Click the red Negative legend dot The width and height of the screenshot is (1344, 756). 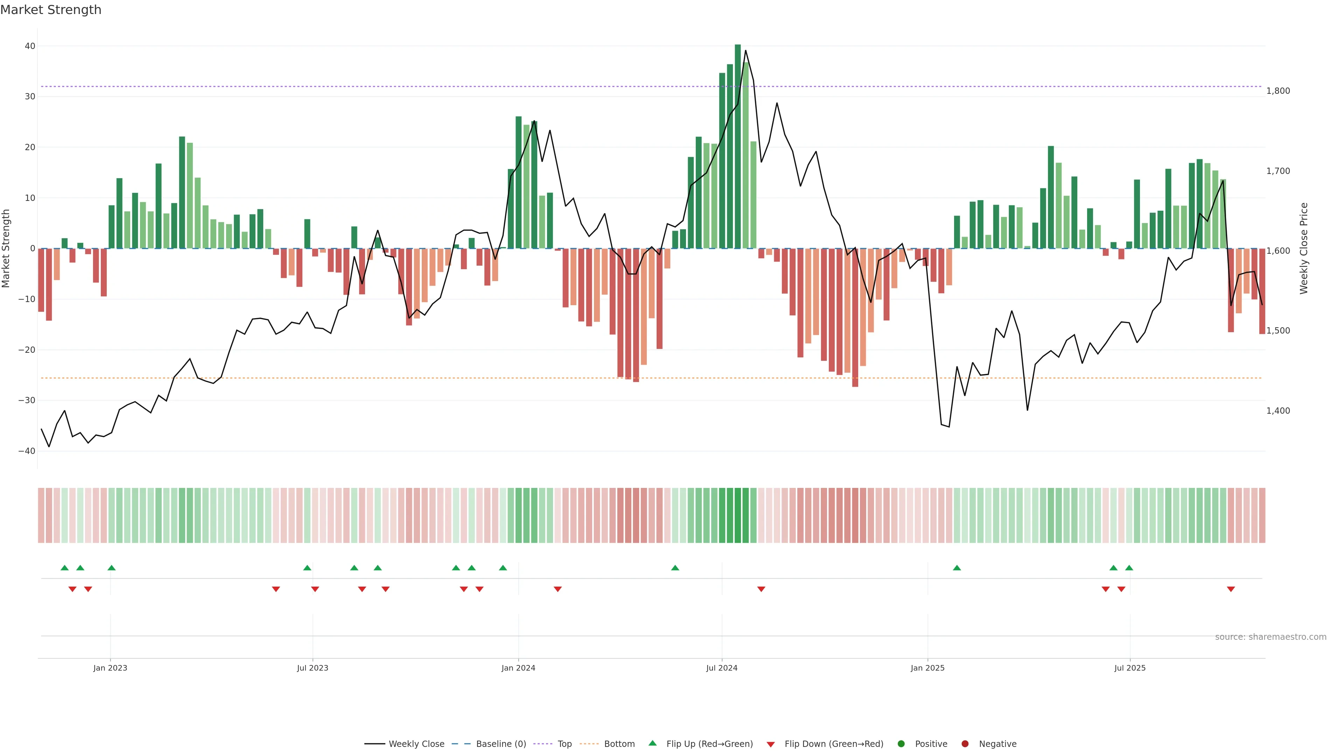pos(965,743)
